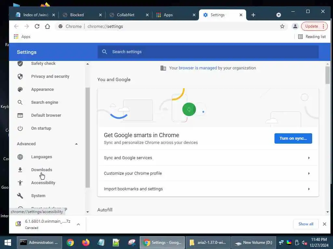
Task: Open the Privacy and security section
Action: 50,77
